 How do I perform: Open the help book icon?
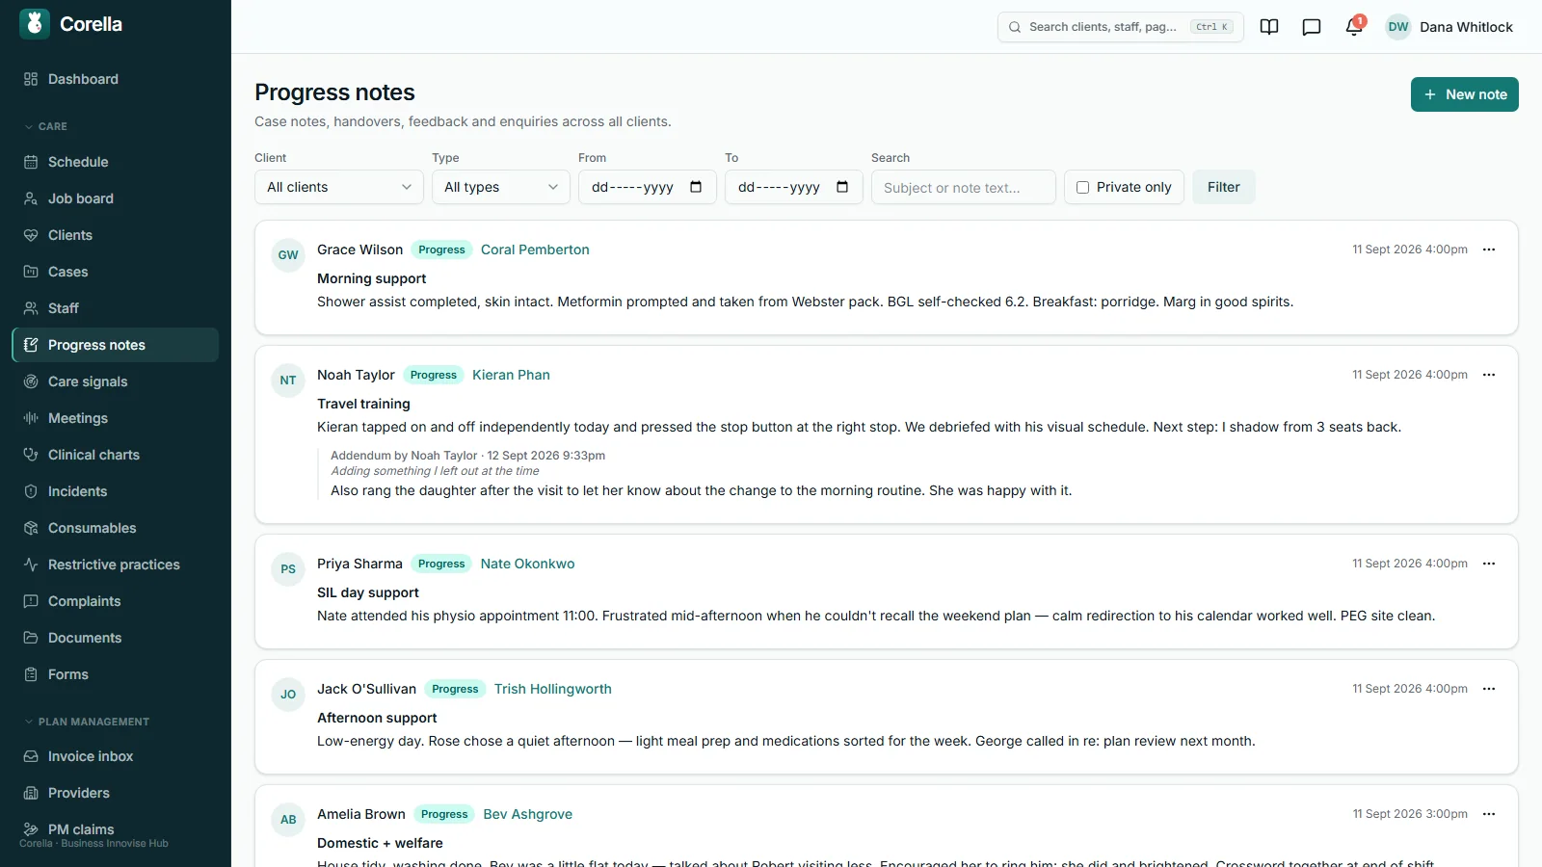(1269, 27)
